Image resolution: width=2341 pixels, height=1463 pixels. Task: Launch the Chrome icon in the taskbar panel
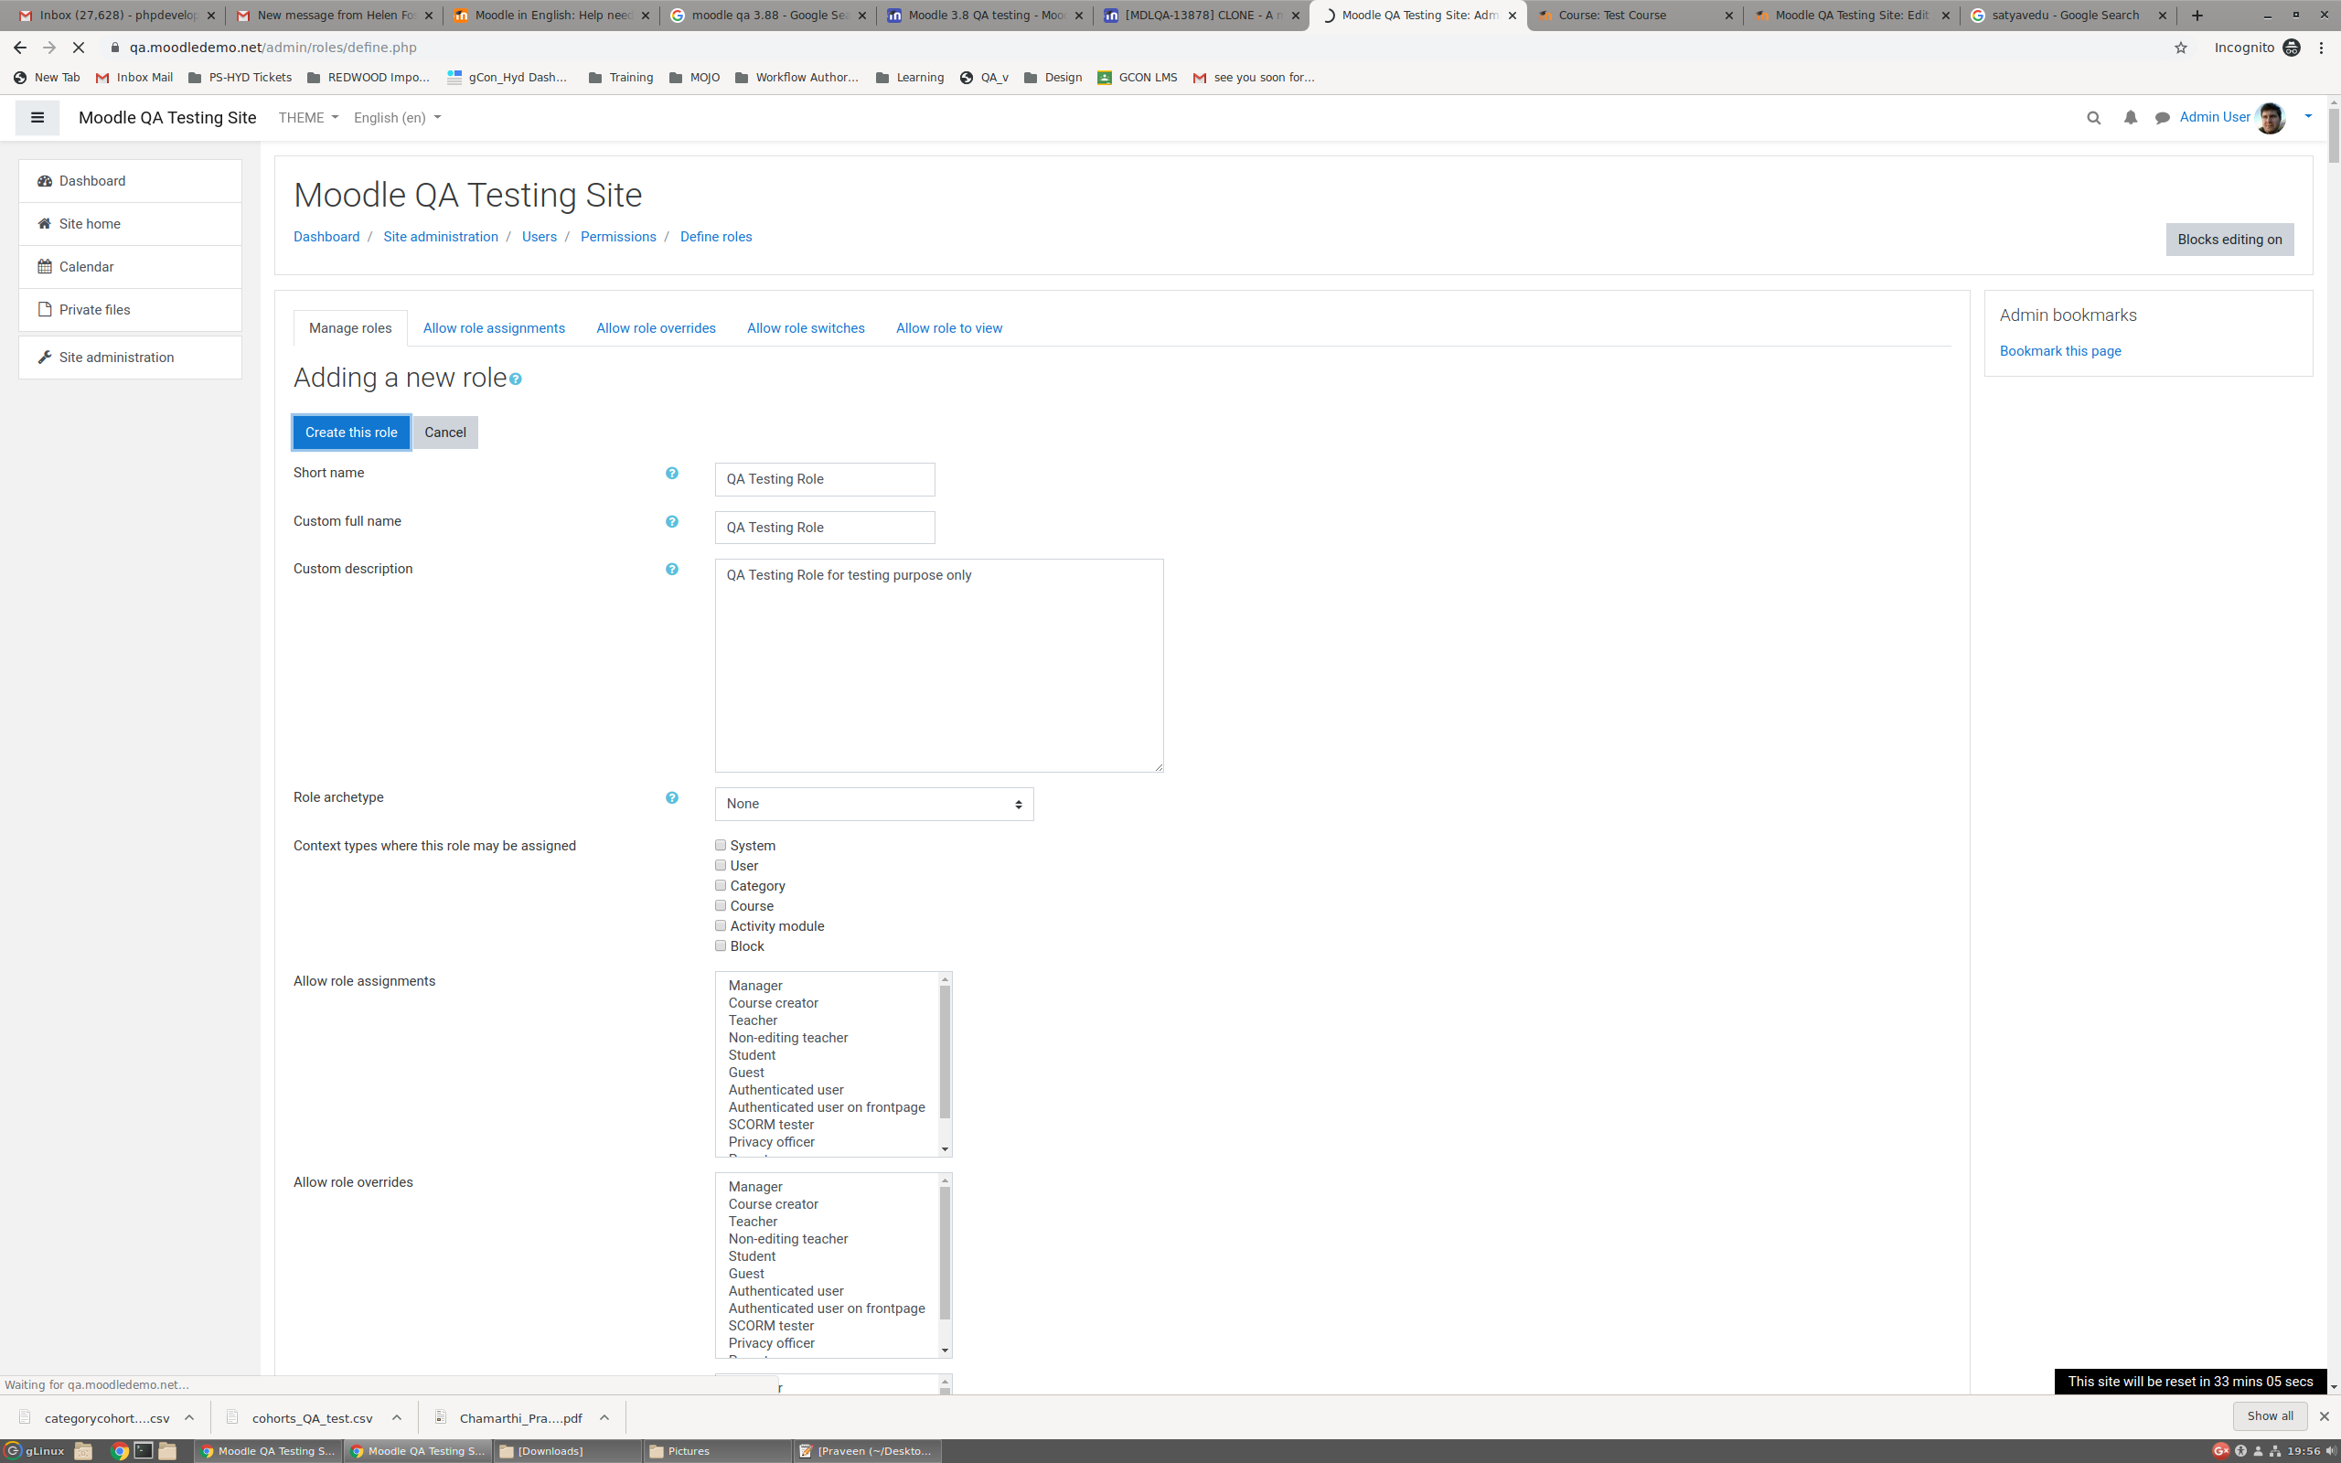[120, 1450]
